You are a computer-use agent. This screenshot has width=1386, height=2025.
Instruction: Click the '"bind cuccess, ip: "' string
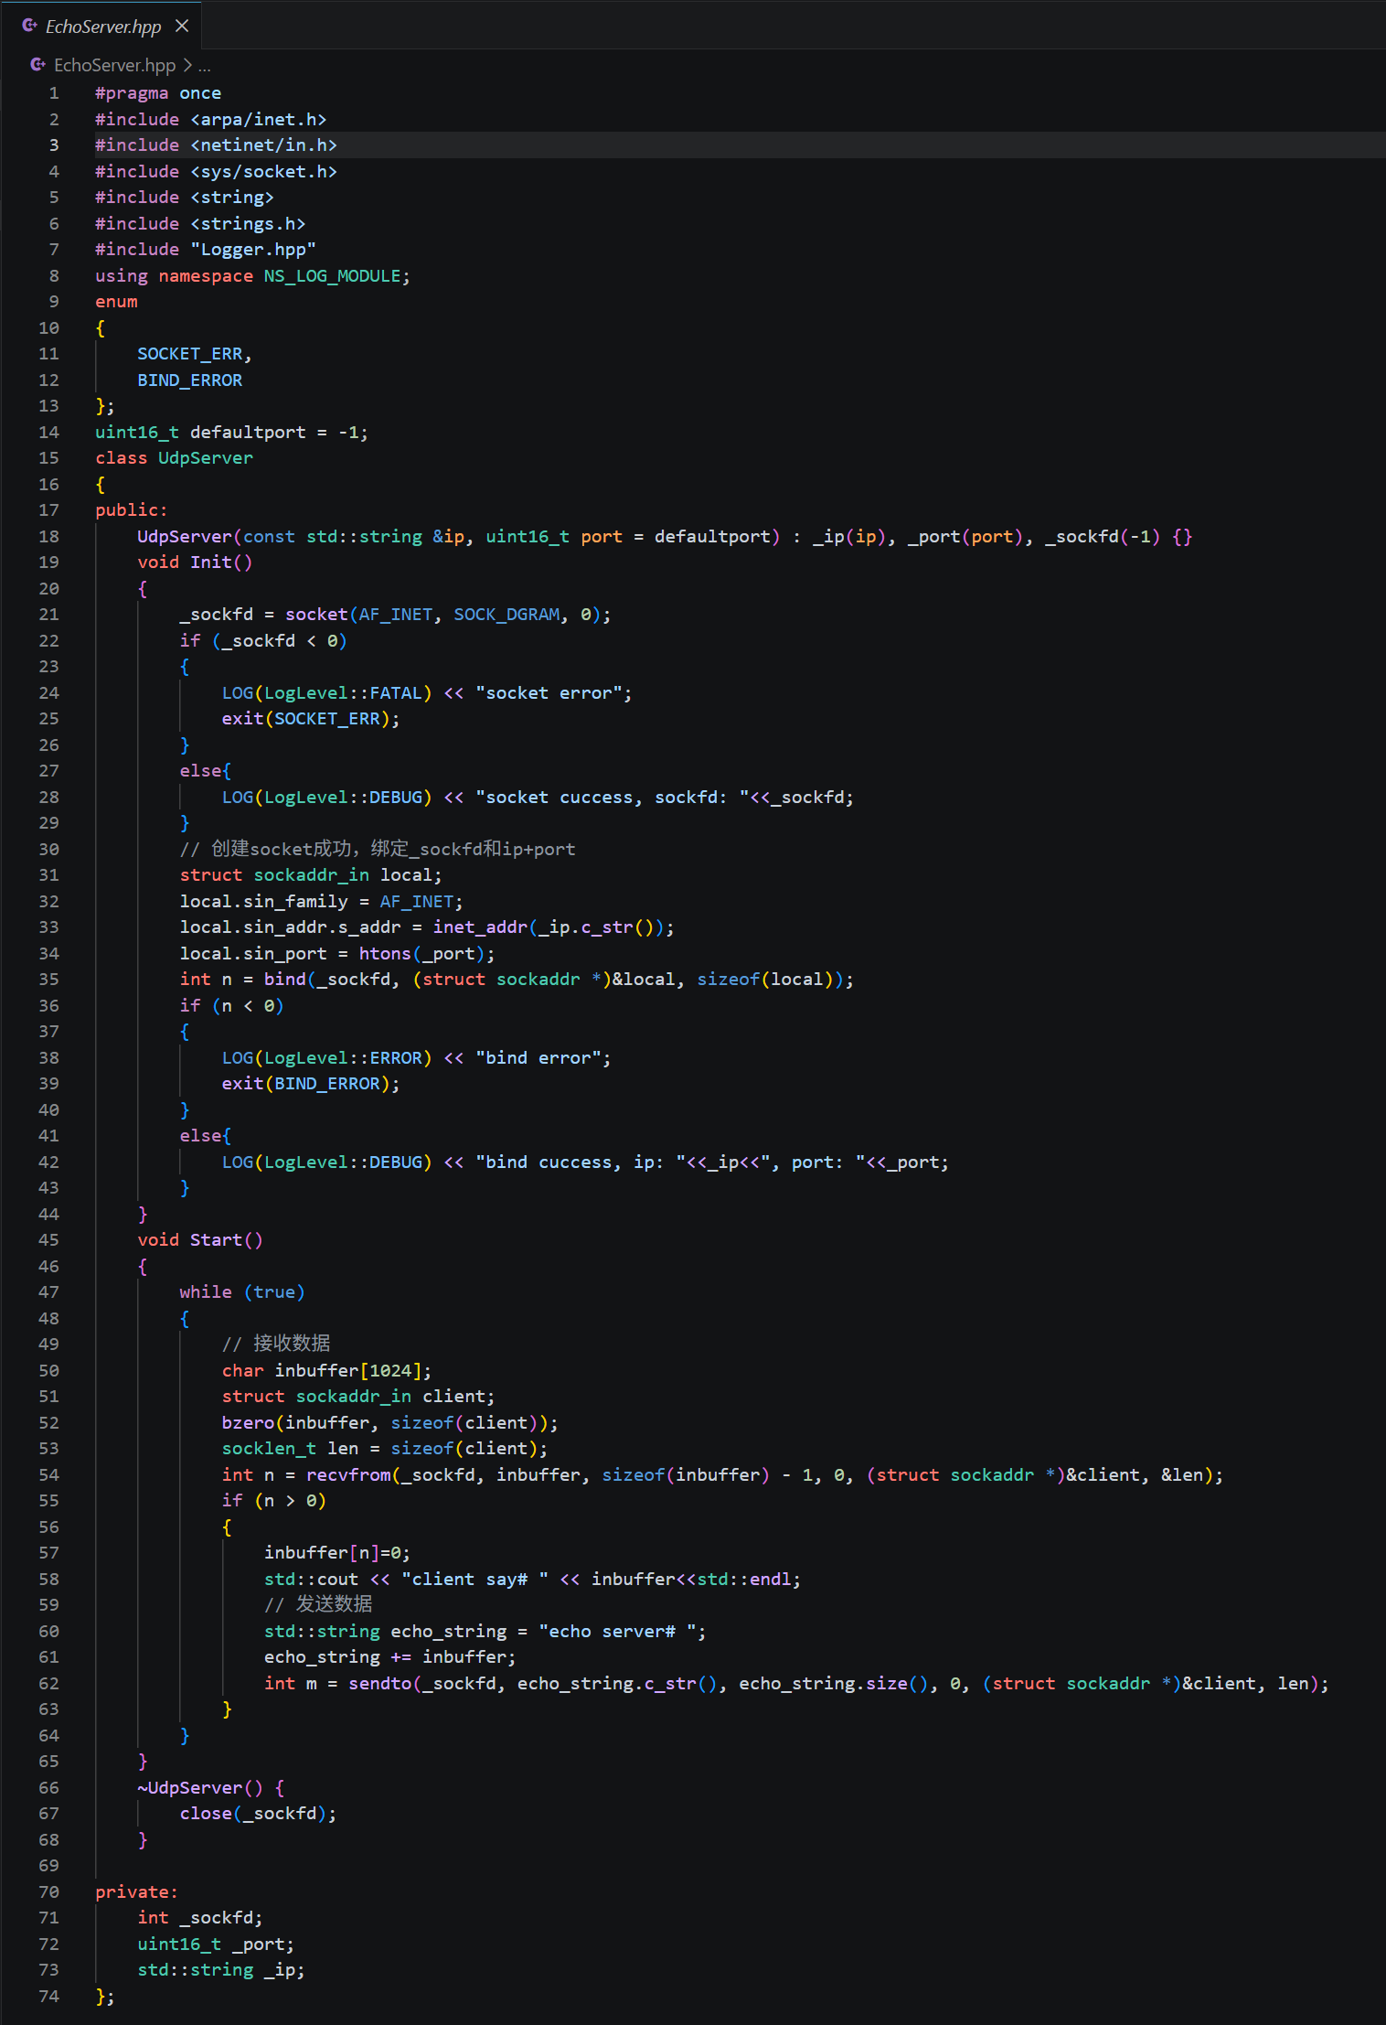581,1162
